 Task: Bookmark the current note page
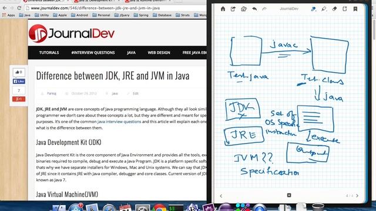pos(355,9)
